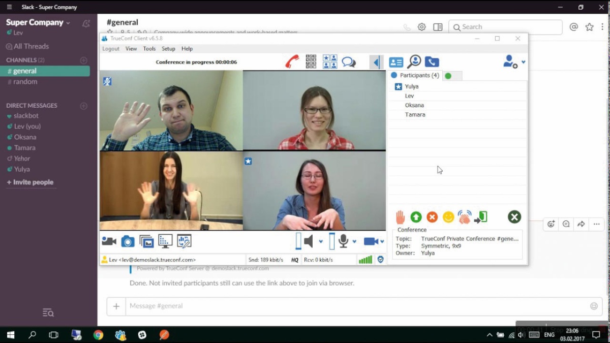Viewport: 610px width, 343px height.
Task: Click the dark green end conference X icon
Action: (514, 217)
